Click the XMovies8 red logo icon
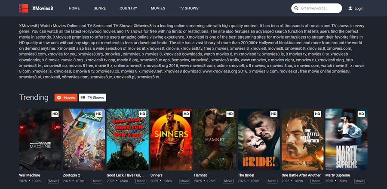 [24, 8]
